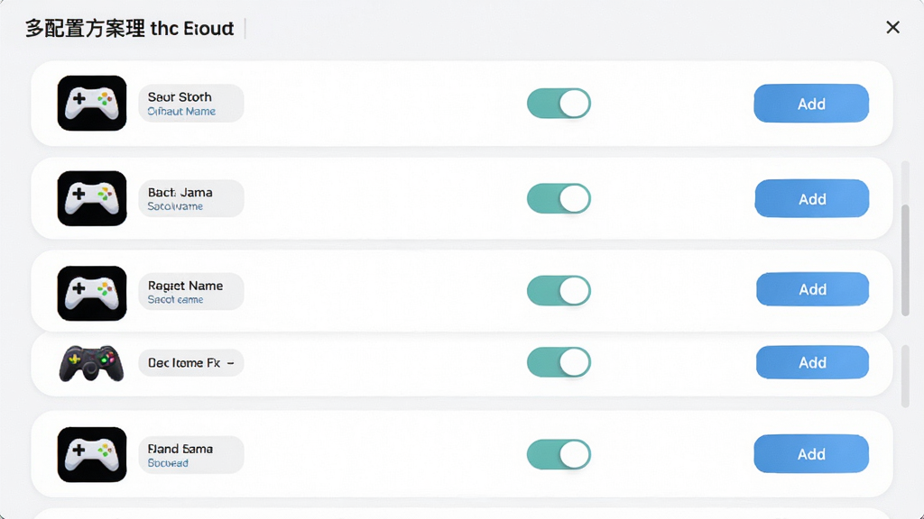Select the gamepad icon for Bact Jama
Viewport: 924px width, 519px height.
coord(92,198)
